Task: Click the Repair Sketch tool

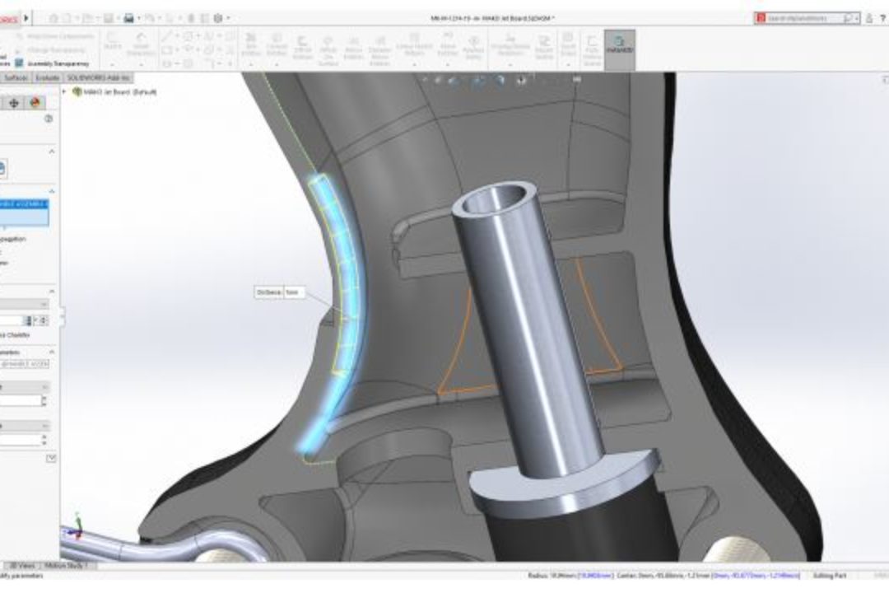Action: click(544, 49)
